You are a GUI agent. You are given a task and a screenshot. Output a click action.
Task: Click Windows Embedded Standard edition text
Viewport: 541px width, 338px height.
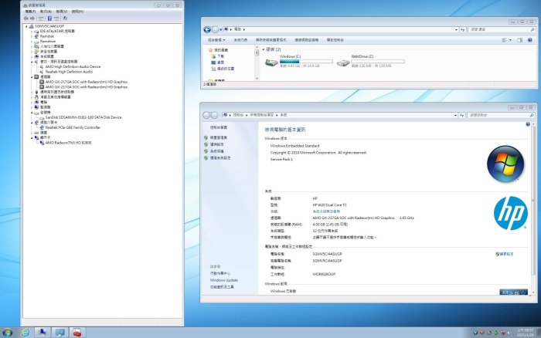(294, 146)
